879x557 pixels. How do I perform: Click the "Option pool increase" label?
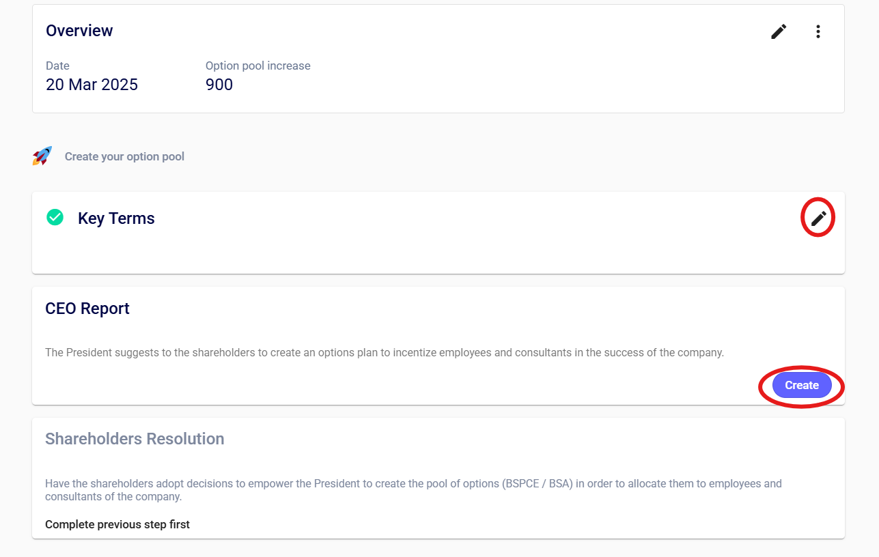point(257,66)
